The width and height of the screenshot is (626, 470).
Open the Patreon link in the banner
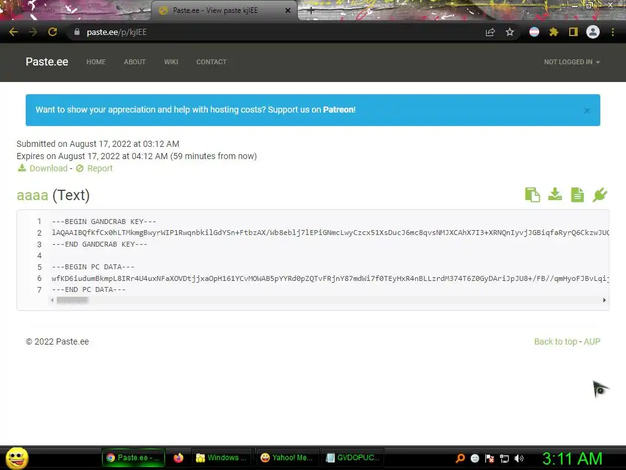click(338, 110)
